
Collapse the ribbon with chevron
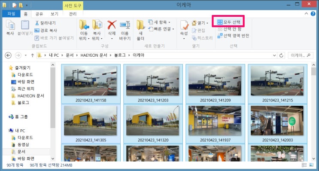click(306, 14)
